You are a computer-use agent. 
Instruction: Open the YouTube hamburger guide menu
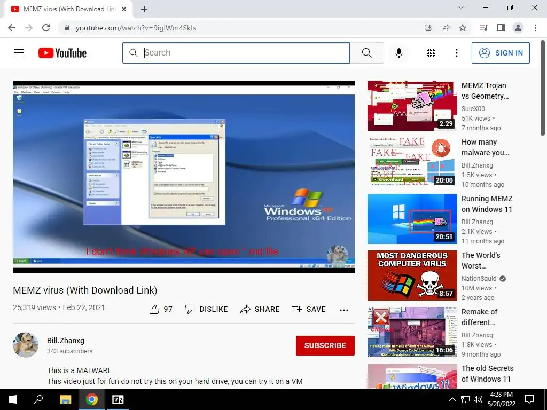tap(19, 53)
